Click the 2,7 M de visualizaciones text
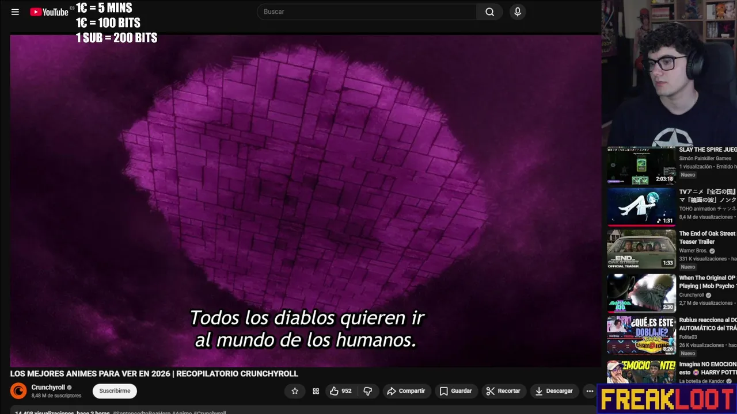737x414 pixels. click(x=706, y=303)
